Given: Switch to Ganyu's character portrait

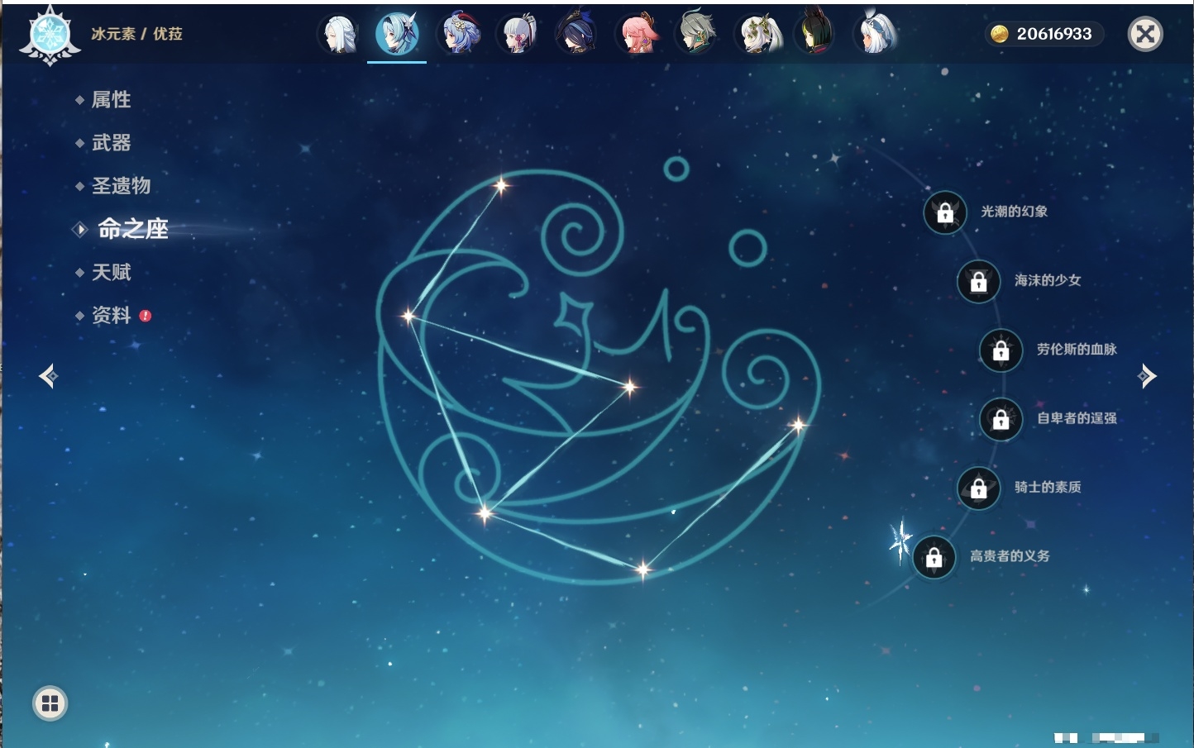Looking at the screenshot, I should [459, 35].
